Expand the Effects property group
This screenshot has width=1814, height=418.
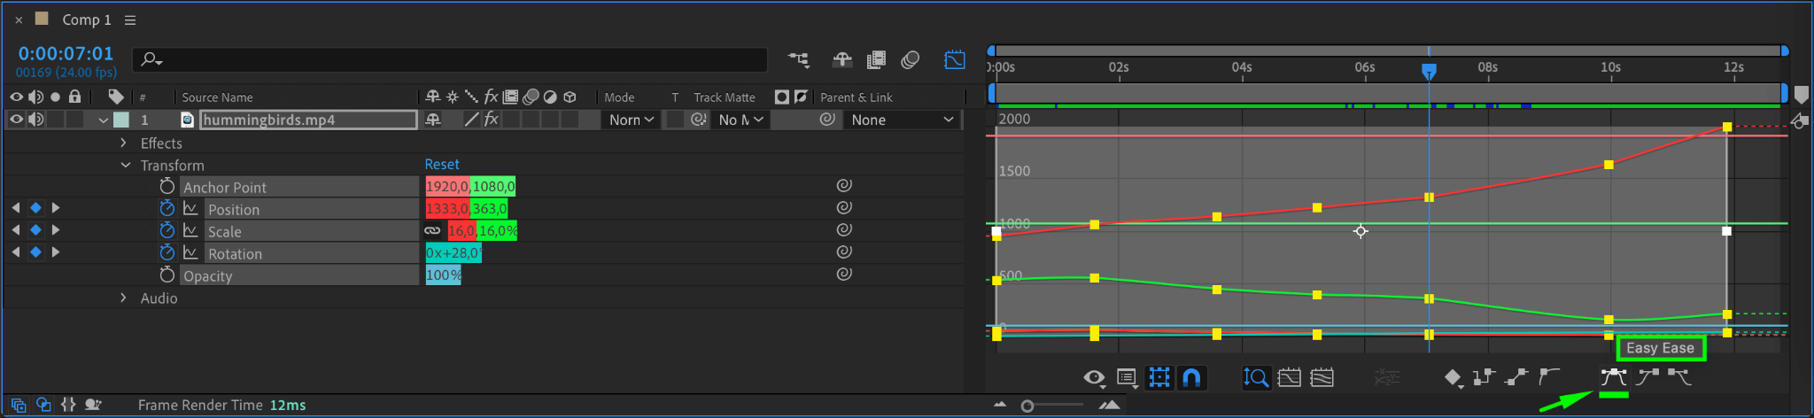tap(123, 143)
